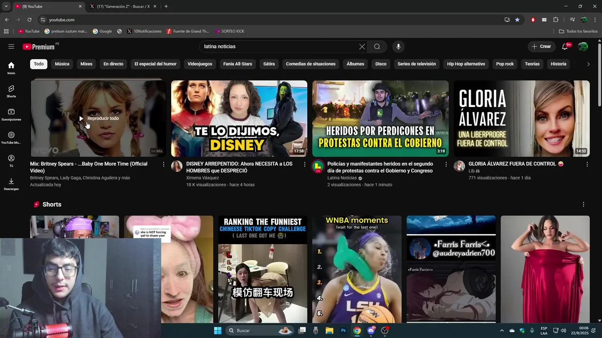This screenshot has width=602, height=338.
Task: Open options for Latina Noticias video
Action: [x=446, y=164]
